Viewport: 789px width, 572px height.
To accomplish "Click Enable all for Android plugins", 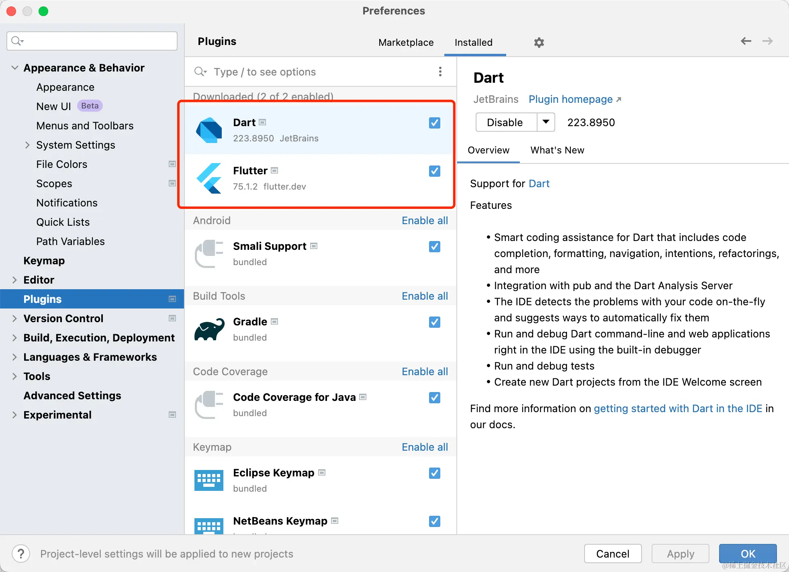I will pos(425,220).
